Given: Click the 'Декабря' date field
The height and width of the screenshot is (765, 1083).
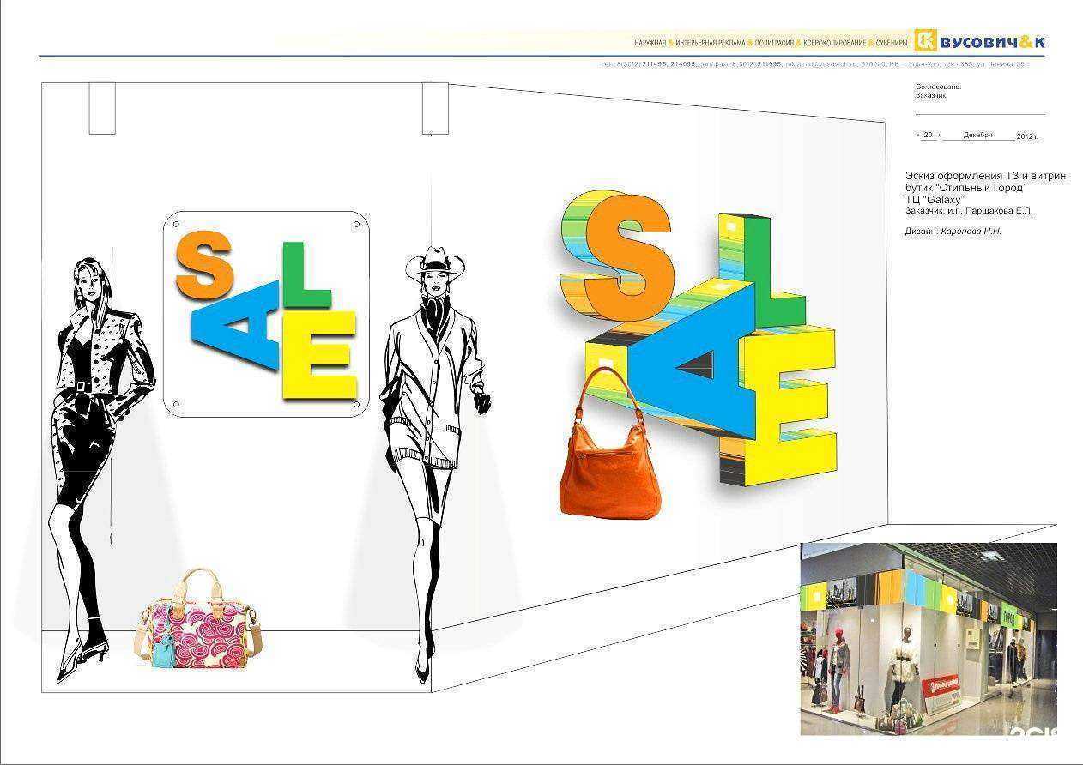Looking at the screenshot, I should pyautogui.click(x=977, y=136).
